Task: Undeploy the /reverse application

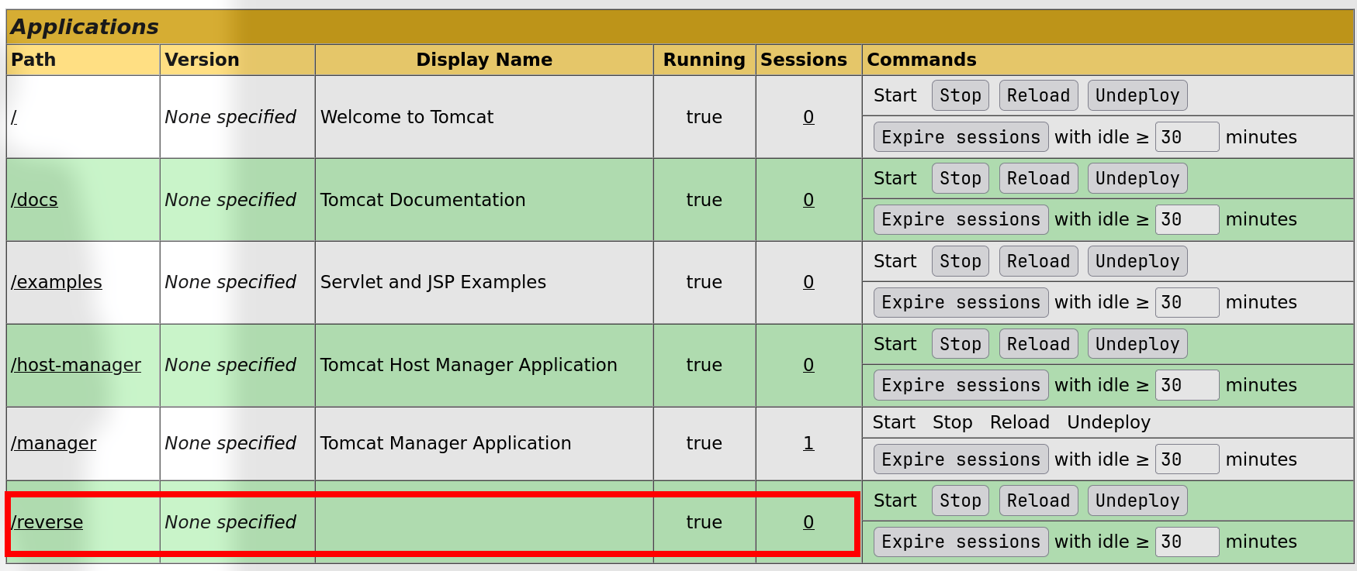Action: pos(1137,500)
